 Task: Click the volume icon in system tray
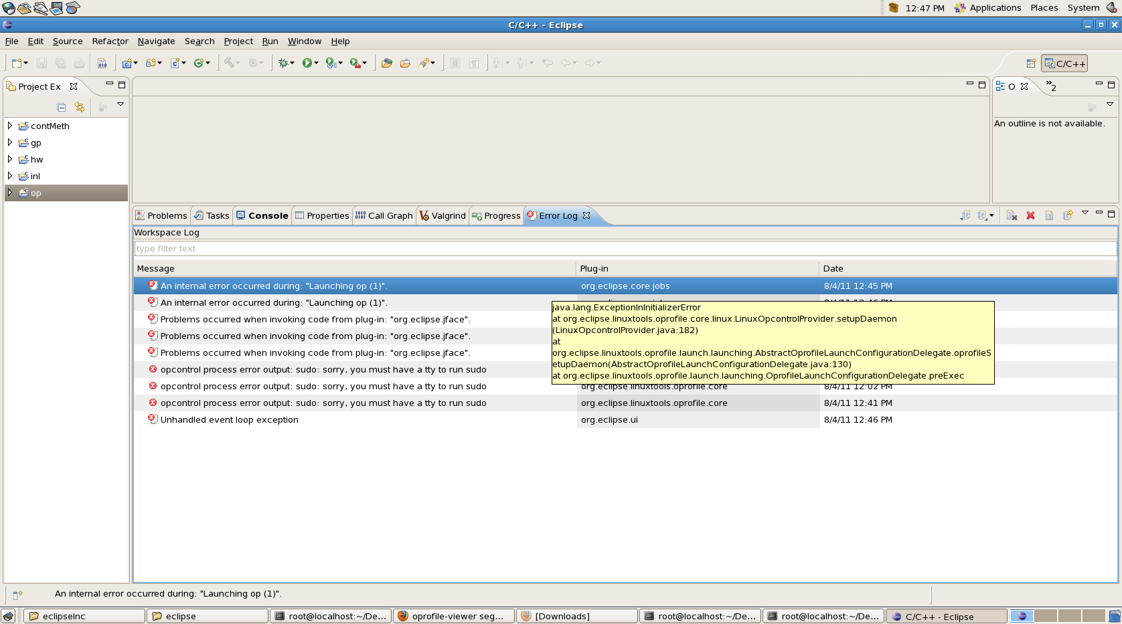click(x=1112, y=7)
